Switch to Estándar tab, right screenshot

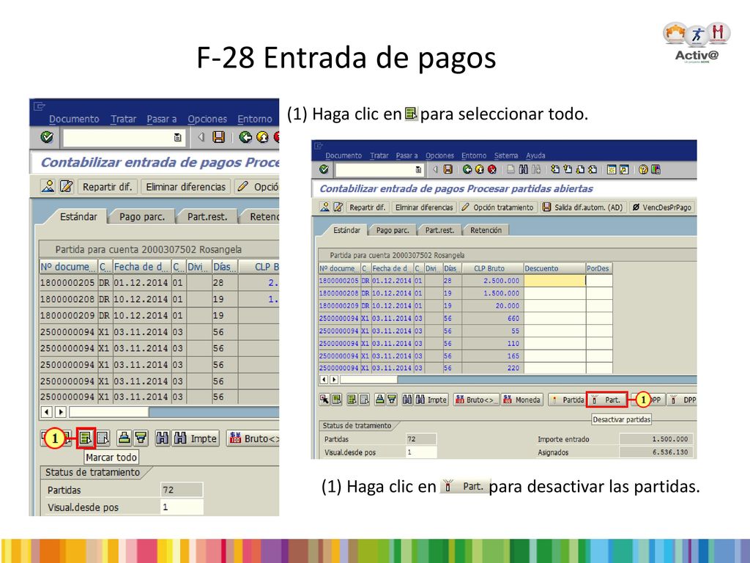point(346,230)
